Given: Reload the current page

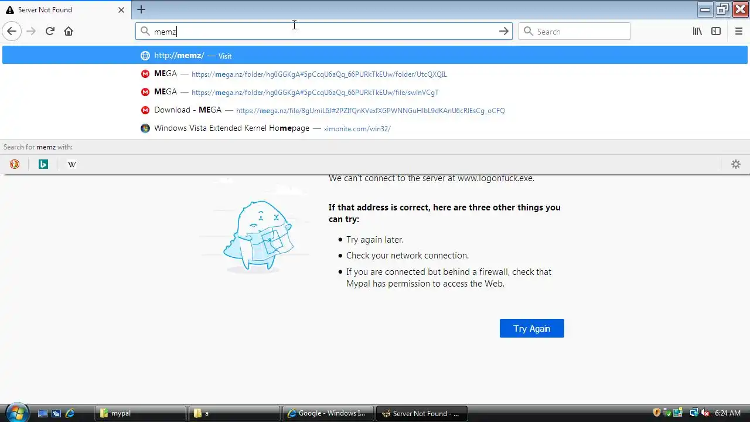Looking at the screenshot, I should (50, 31).
